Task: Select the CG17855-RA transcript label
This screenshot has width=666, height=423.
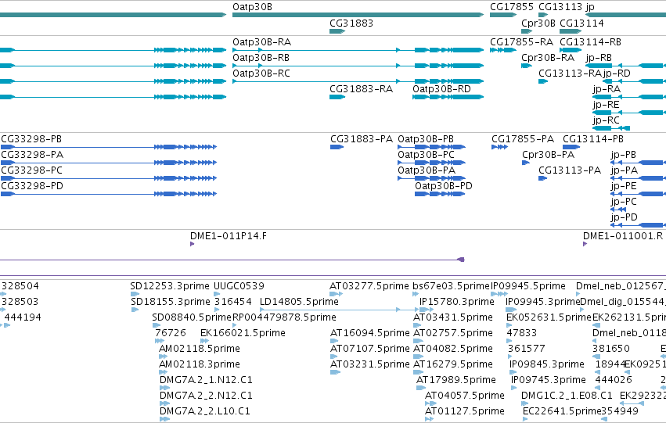Action: (x=521, y=42)
